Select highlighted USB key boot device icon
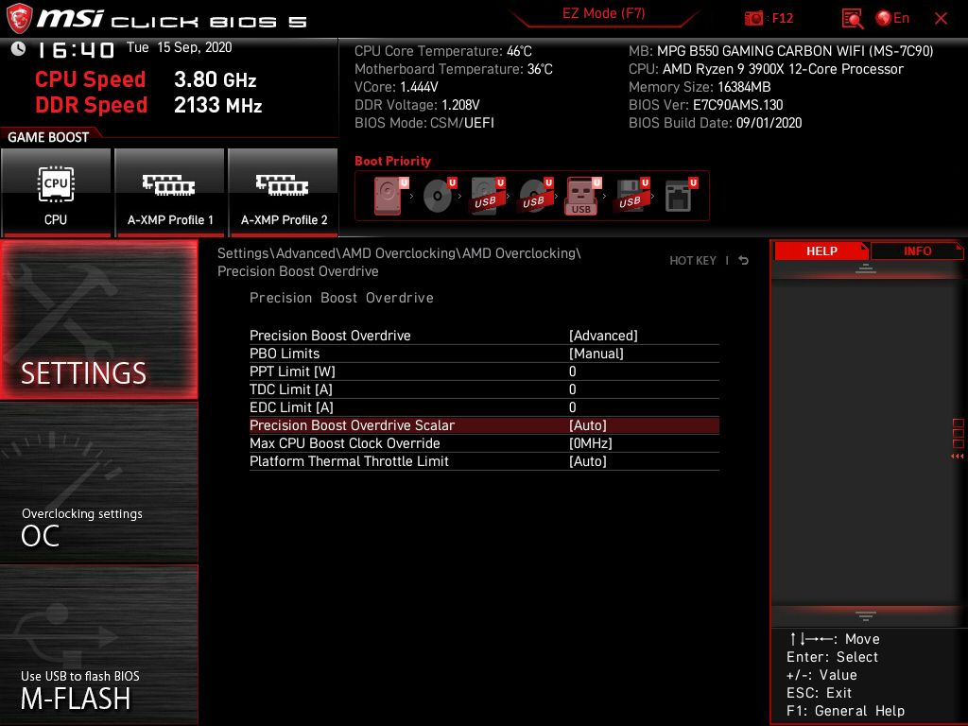 coord(582,196)
